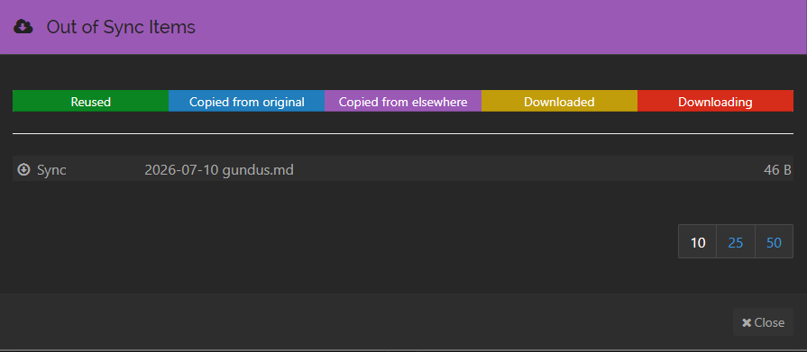Screen dimensions: 807x352
Task: Click the 46 B file size value
Action: coord(777,170)
